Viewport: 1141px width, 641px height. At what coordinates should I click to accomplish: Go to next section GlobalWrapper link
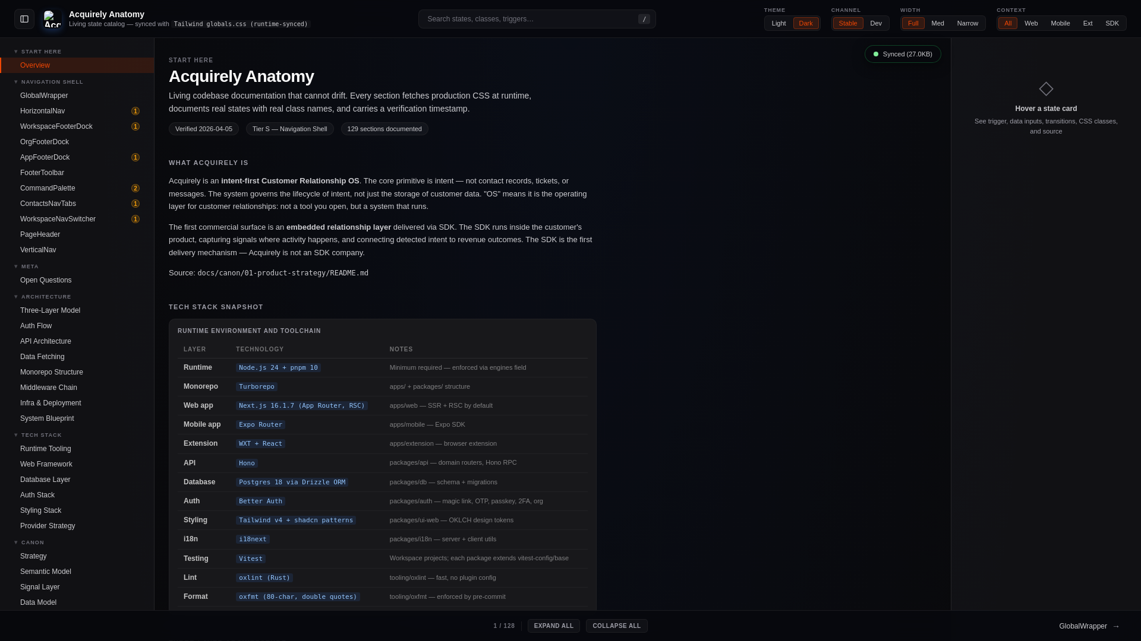[1089, 626]
